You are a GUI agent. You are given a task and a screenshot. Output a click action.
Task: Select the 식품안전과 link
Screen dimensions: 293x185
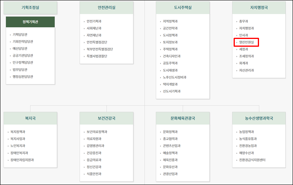[94, 174]
